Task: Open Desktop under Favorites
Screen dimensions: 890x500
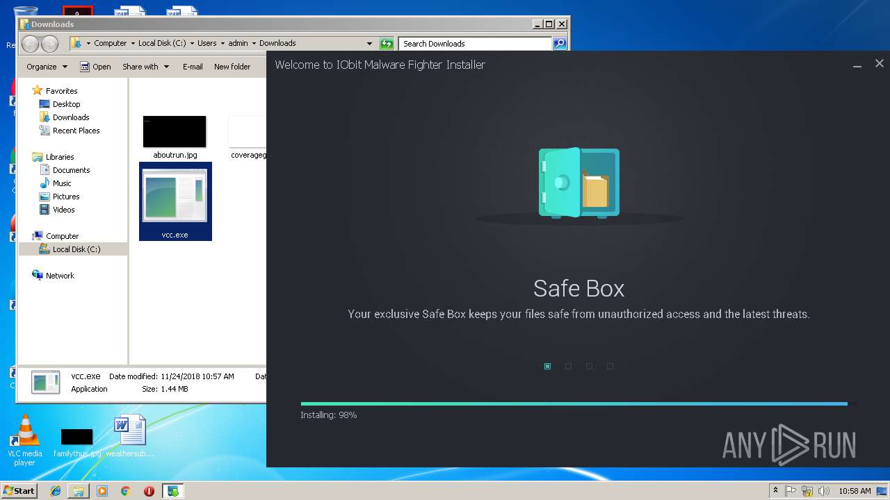Action: point(66,104)
